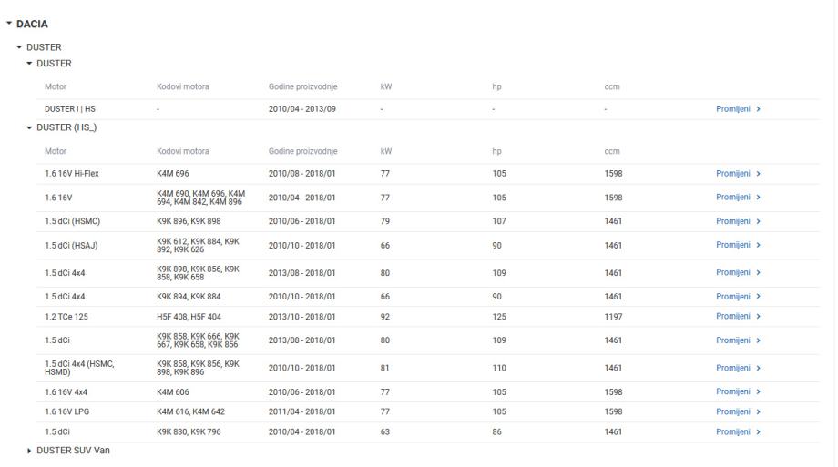Click engine codes 'K9K 830, K9K 796'

189,431
